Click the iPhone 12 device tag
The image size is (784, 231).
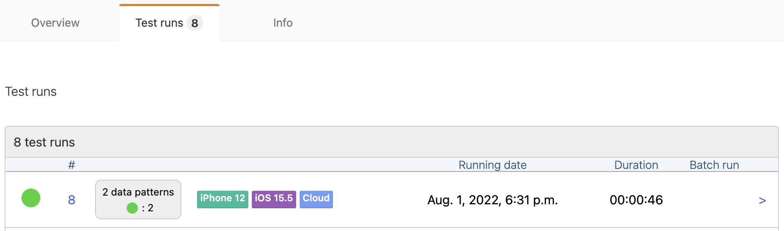pyautogui.click(x=222, y=199)
